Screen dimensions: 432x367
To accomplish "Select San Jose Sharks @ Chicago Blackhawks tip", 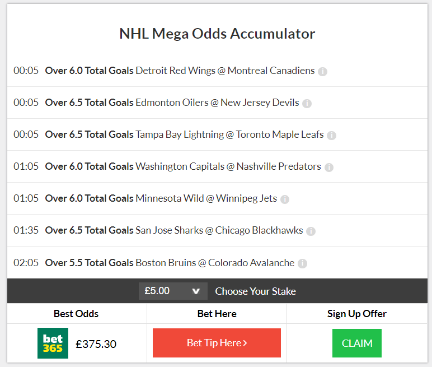I will tap(173, 231).
